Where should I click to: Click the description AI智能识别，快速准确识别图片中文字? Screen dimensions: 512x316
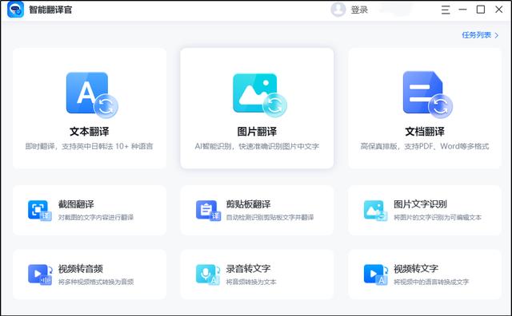pos(257,146)
